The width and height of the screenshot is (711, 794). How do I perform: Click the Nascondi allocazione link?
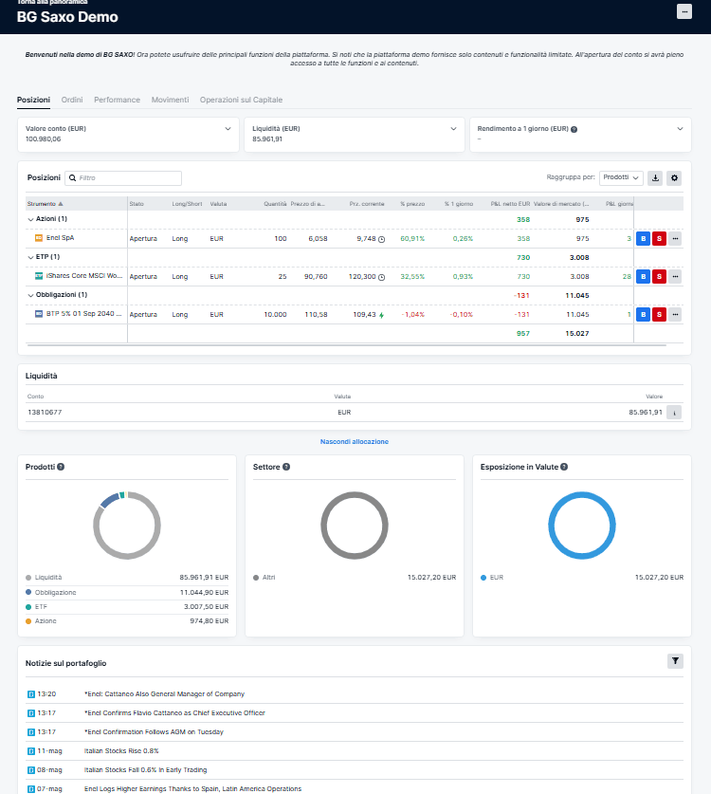click(x=355, y=441)
